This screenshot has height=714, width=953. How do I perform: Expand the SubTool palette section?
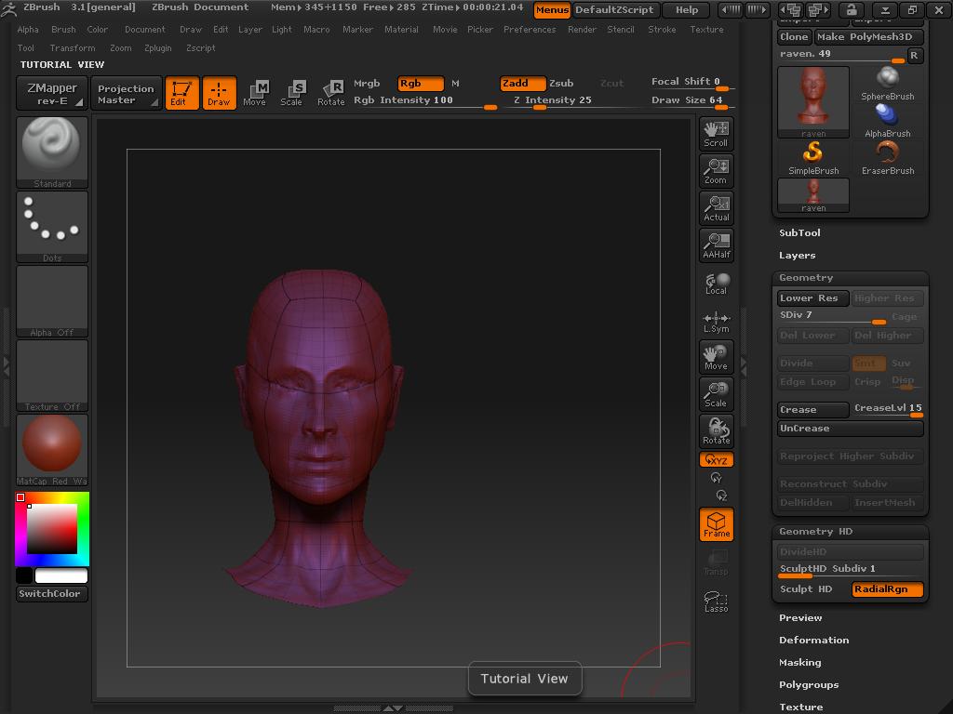tap(799, 233)
